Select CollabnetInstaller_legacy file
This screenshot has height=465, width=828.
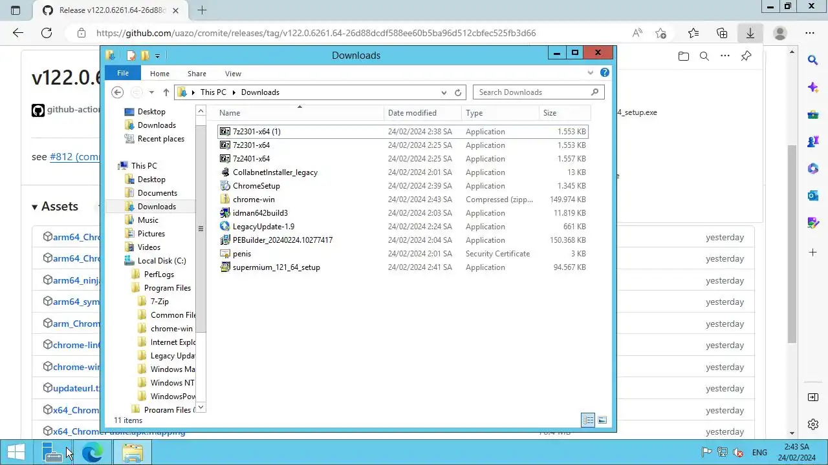[275, 172]
